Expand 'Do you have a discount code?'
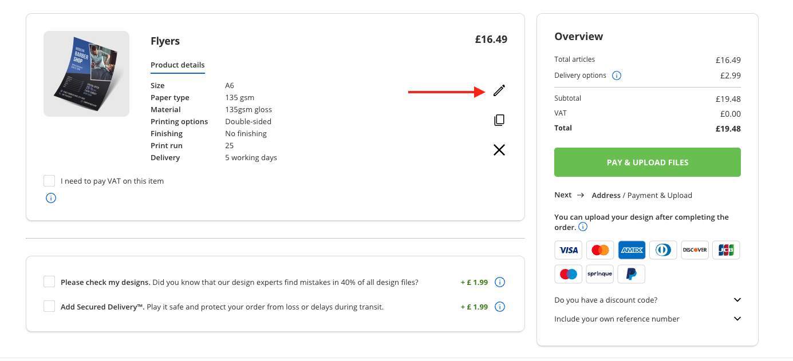Viewport: 793px width, 361px height. pyautogui.click(x=648, y=300)
